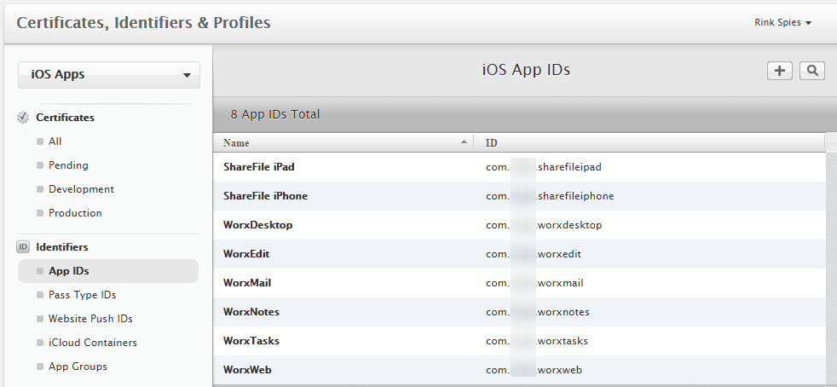Open the iOS Apps platform dropdown
The width and height of the screenshot is (837, 387).
tap(109, 75)
